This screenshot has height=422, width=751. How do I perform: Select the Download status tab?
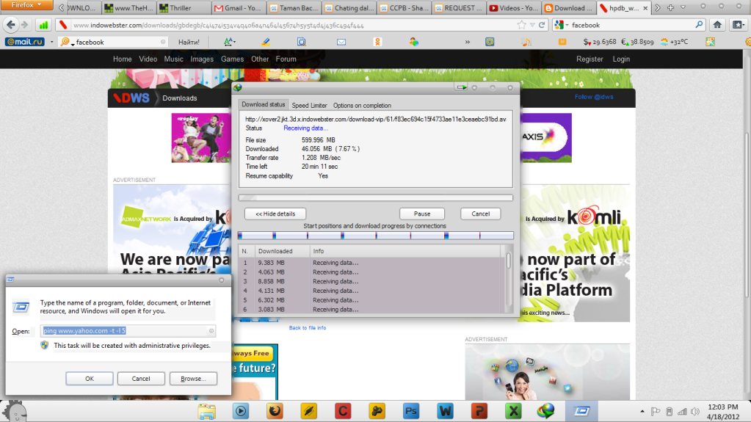(263, 104)
